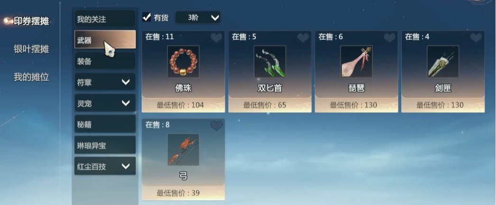Open 我的关注 watchlist category
Viewport: 496px width, 205px height.
[x=105, y=19]
